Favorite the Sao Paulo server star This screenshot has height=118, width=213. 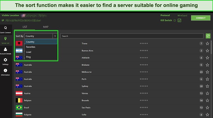[207, 108]
